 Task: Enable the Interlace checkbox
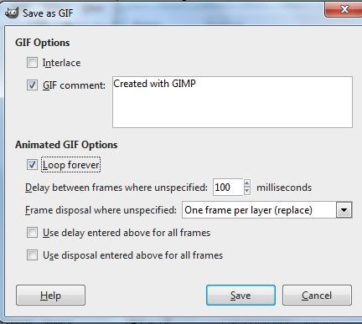[x=32, y=63]
